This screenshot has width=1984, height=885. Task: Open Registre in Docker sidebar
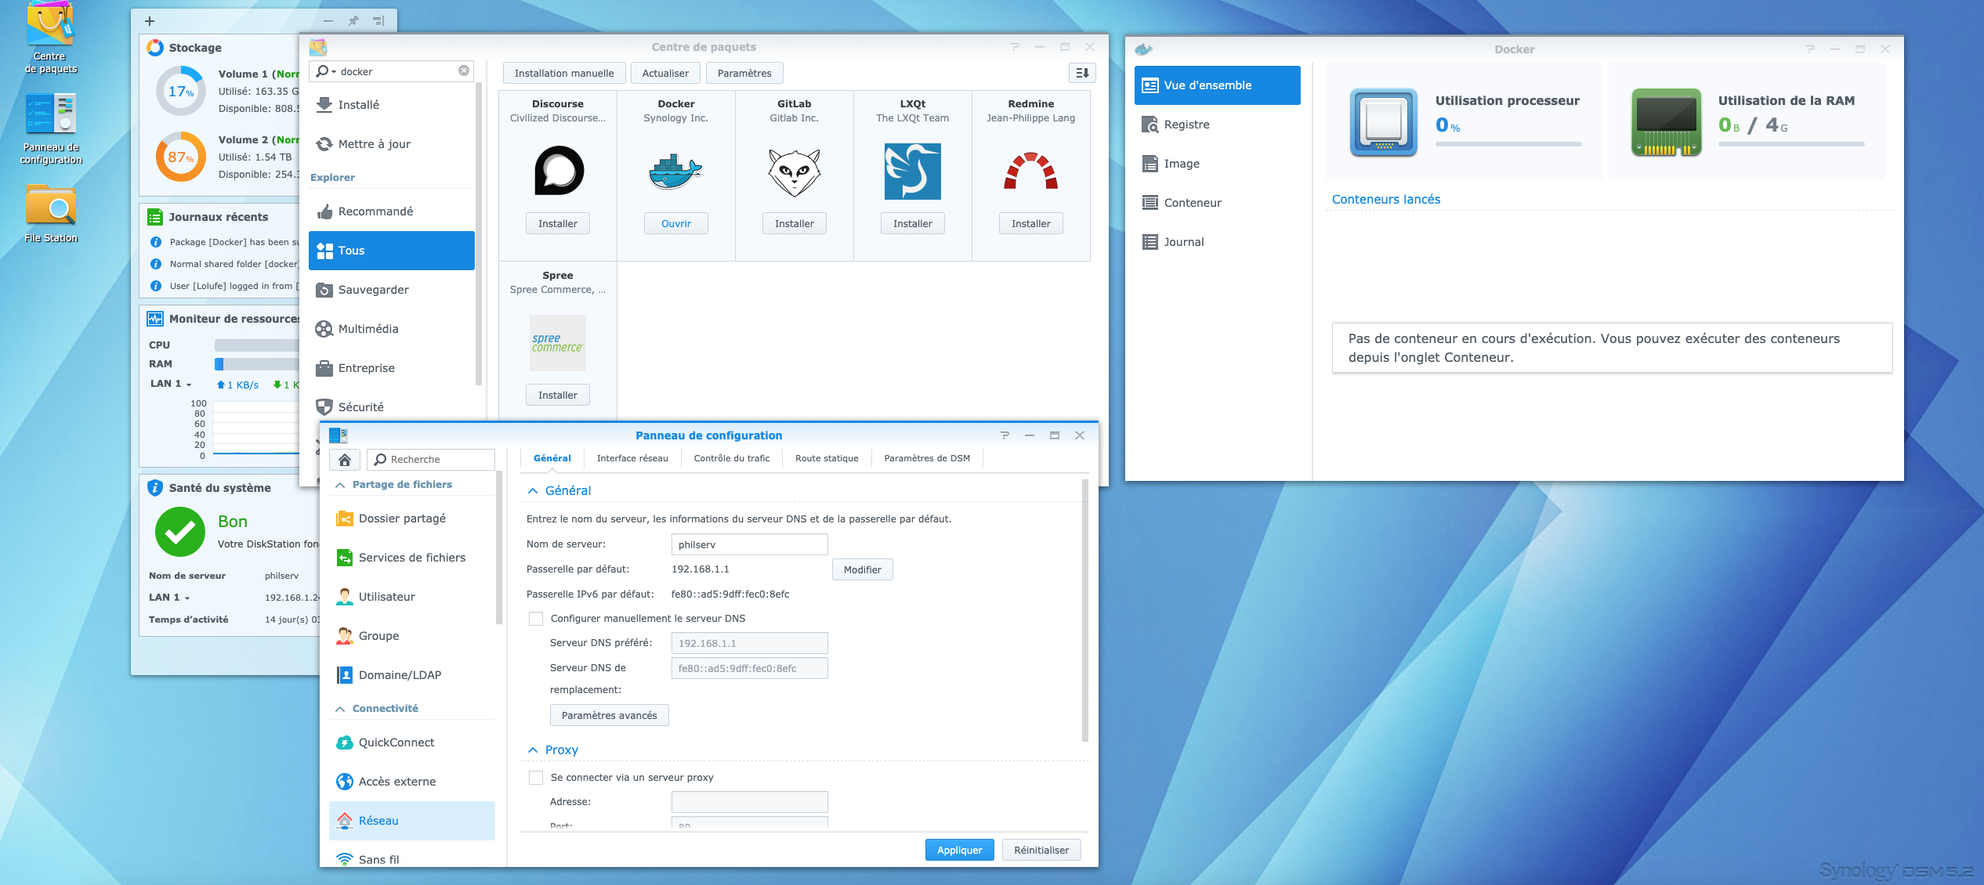1186,125
